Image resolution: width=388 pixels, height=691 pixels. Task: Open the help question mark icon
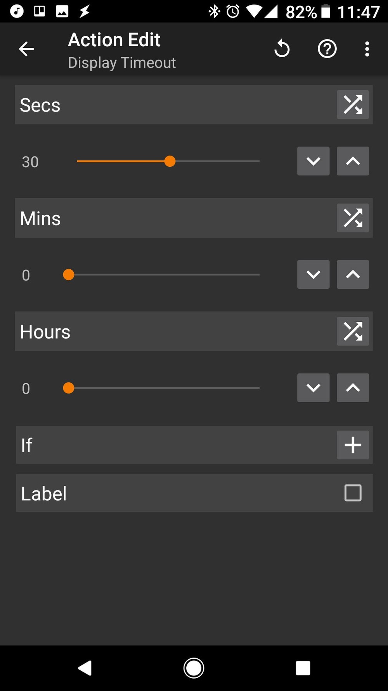[x=327, y=49]
